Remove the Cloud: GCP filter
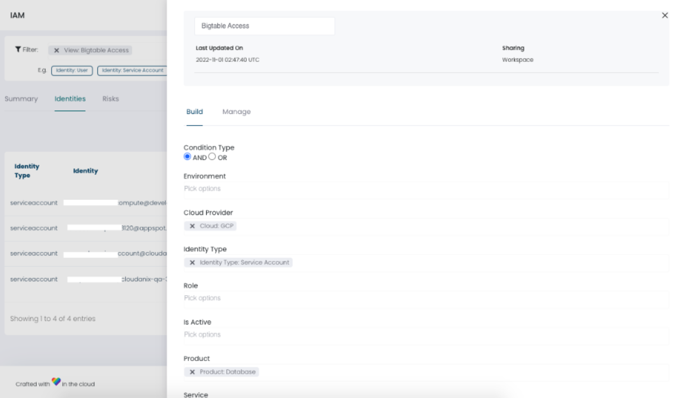 point(193,226)
